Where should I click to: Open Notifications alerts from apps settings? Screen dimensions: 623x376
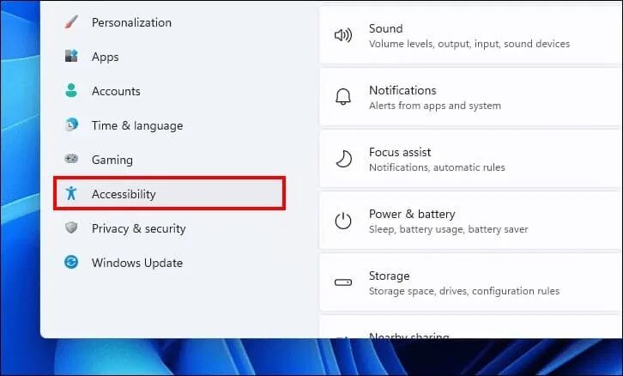[x=471, y=97]
